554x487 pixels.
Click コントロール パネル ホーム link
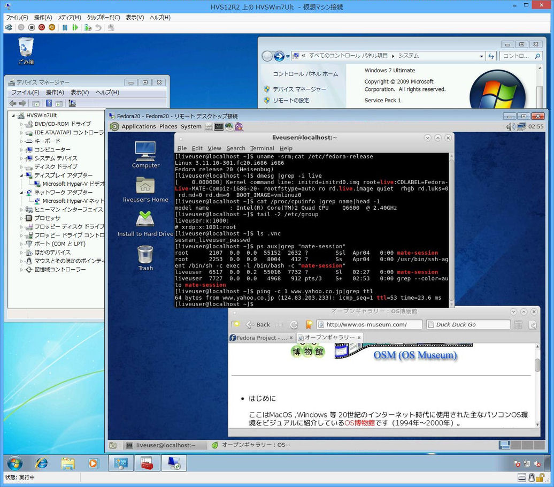pos(305,74)
